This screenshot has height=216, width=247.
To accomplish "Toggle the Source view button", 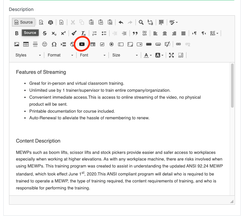I will [x=24, y=22].
